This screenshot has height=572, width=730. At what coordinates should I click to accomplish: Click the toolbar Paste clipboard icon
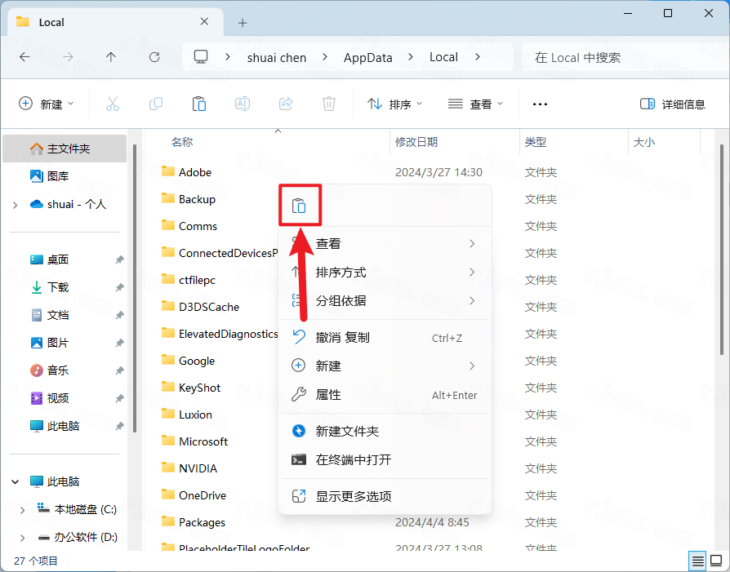tap(198, 104)
